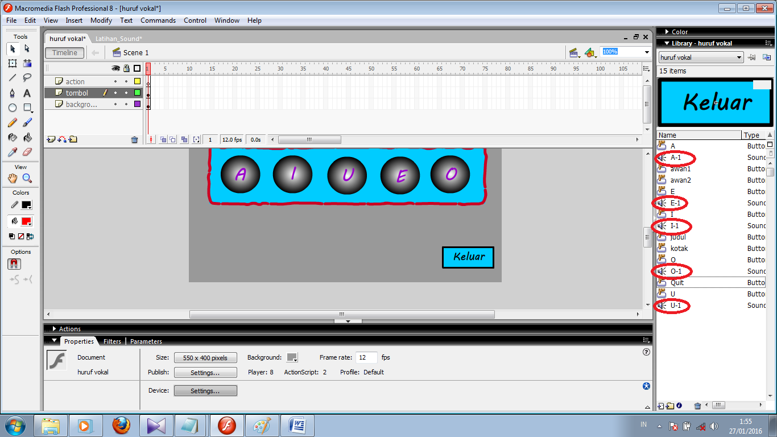777x437 pixels.
Task: Collapse the Properties panel triangle
Action: (x=55, y=341)
